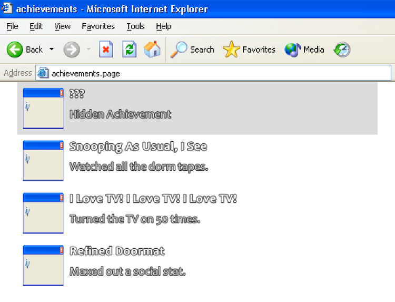
Task: Open the Tools menu
Action: click(x=135, y=26)
